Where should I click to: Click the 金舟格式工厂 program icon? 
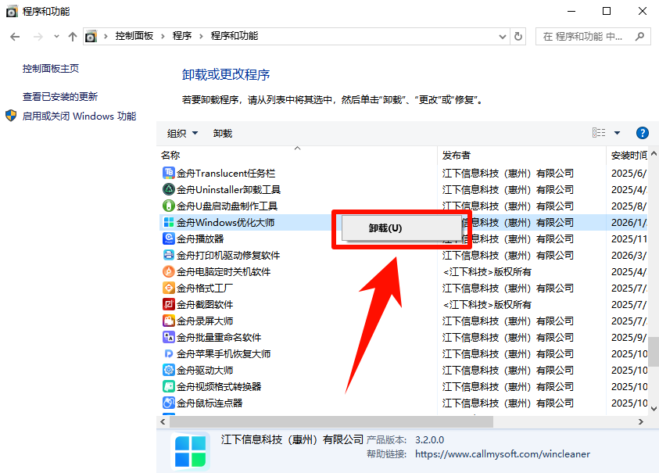pos(169,288)
